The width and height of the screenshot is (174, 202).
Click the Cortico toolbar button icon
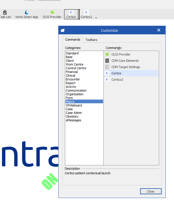pyautogui.click(x=71, y=12)
